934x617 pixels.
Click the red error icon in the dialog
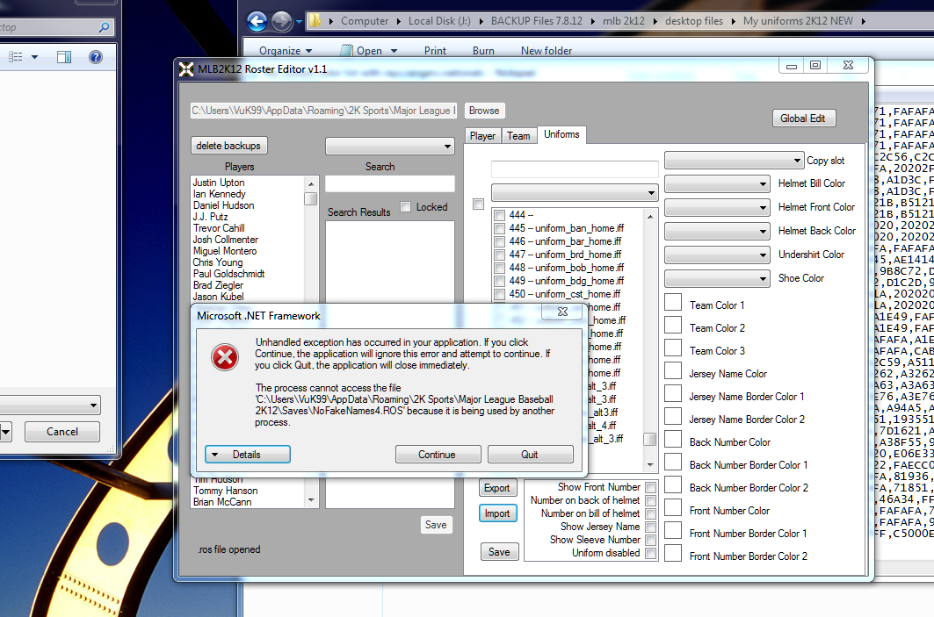pos(225,357)
